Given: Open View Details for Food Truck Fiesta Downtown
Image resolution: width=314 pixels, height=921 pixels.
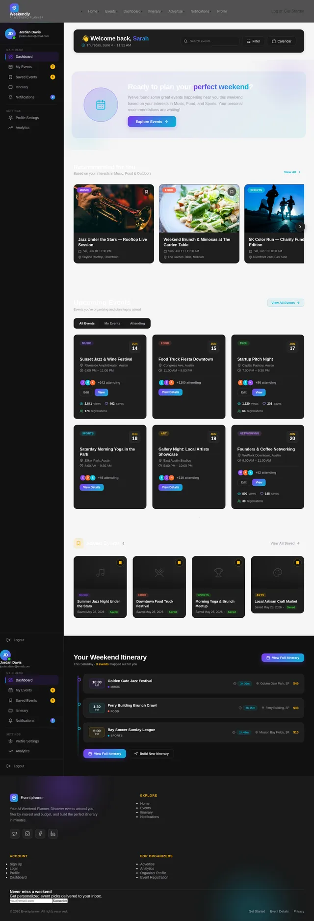Looking at the screenshot, I should [171, 392].
